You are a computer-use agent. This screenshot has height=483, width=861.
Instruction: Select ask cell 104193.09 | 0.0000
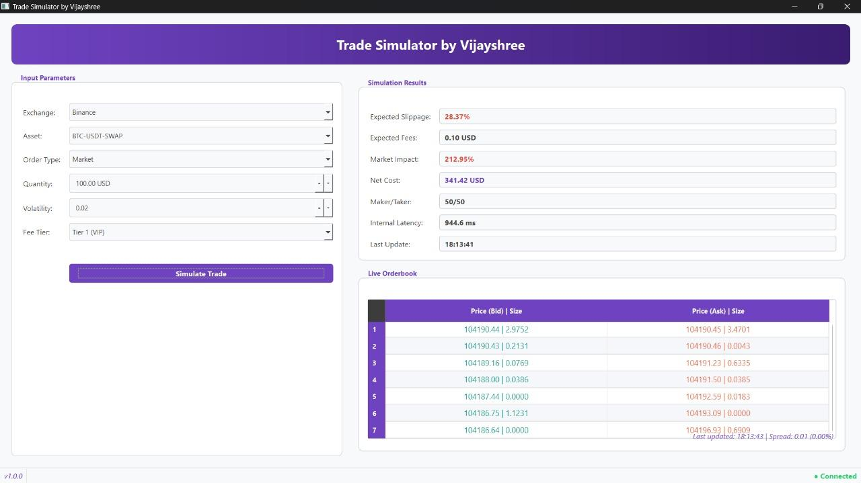pyautogui.click(x=718, y=414)
